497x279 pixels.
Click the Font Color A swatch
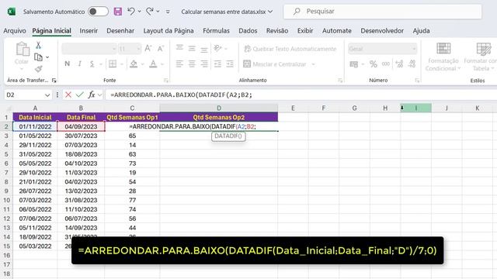pyautogui.click(x=154, y=64)
